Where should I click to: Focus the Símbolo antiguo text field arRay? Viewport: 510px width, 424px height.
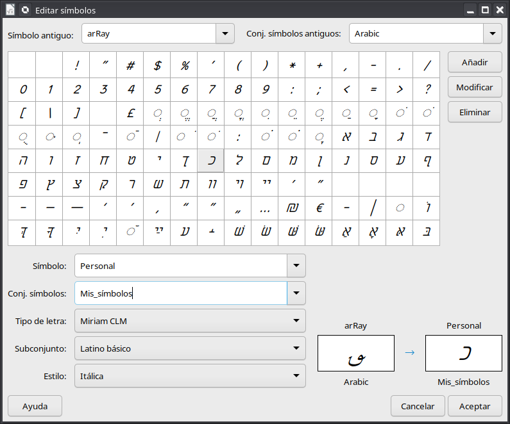(x=149, y=33)
